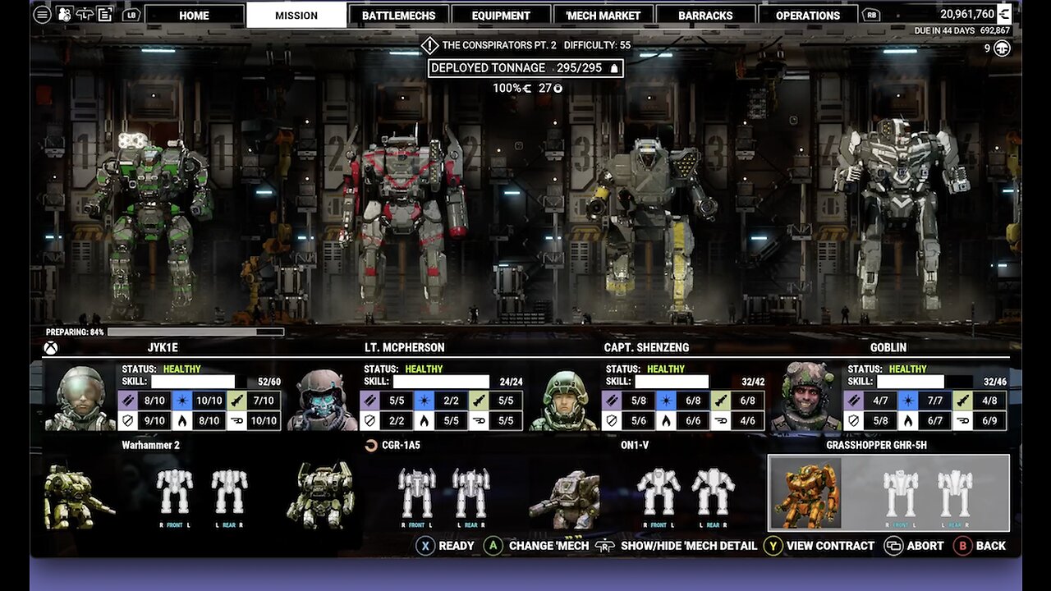Open the OPERATIONS tab

[808, 16]
